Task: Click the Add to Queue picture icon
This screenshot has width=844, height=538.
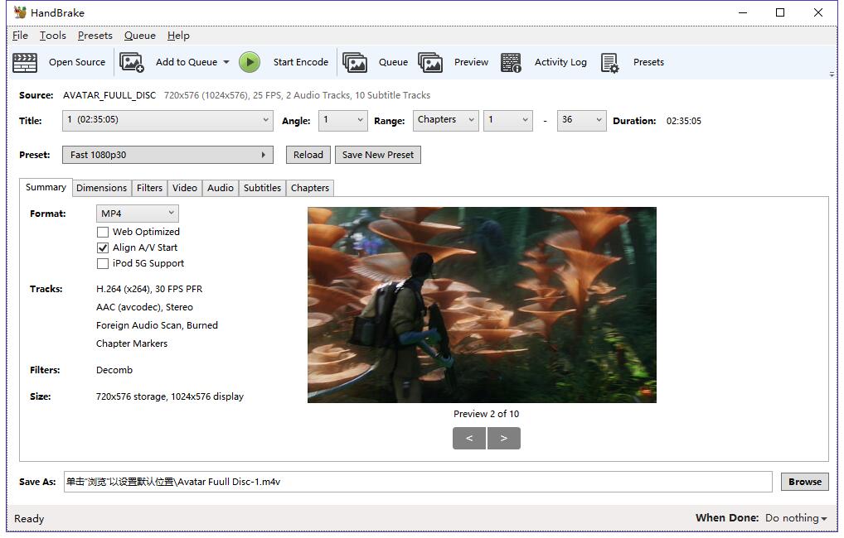Action: click(x=131, y=62)
